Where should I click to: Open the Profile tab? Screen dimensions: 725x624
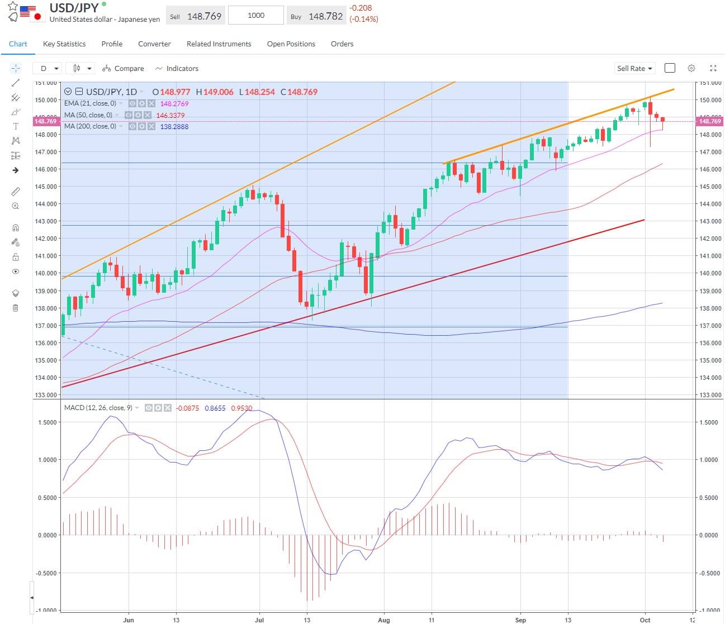pyautogui.click(x=112, y=44)
